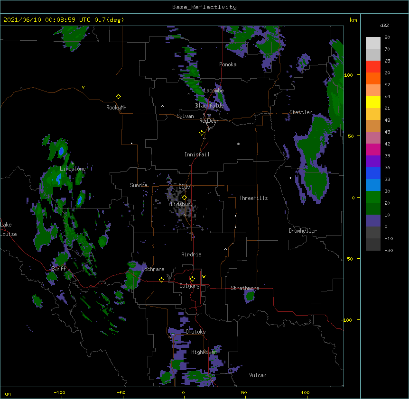Image resolution: width=409 pixels, height=399 pixels.
Task: Click the -100 tick on bottom km axis
Action: (x=59, y=392)
